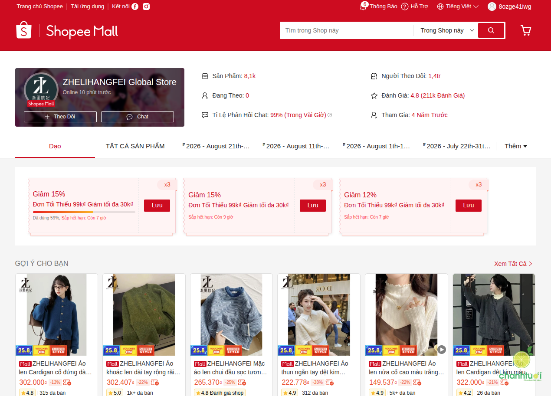Click voucher icon beside 322.000đ price

505,383
